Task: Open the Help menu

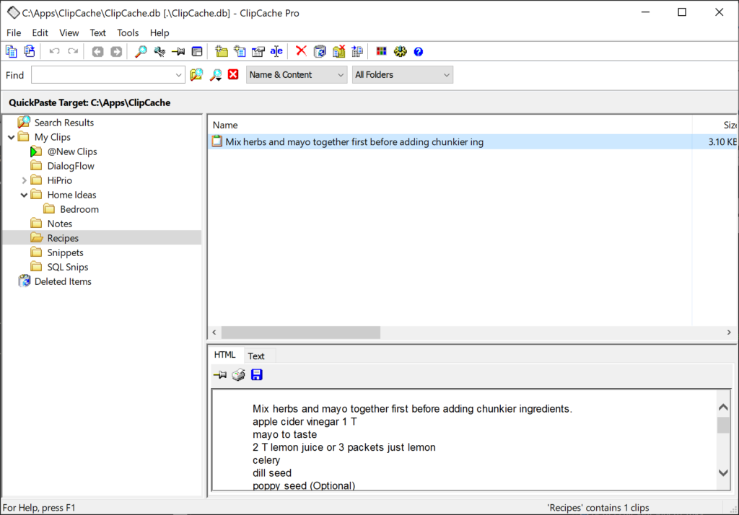Action: (x=159, y=33)
